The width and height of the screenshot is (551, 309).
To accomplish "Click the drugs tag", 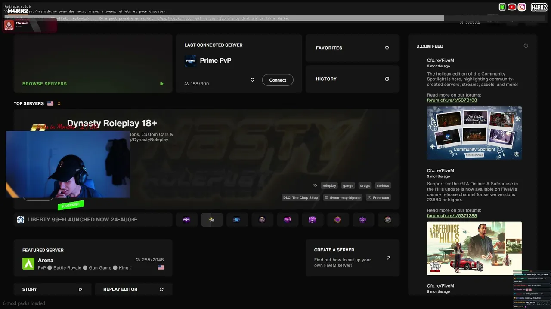I will click(365, 185).
